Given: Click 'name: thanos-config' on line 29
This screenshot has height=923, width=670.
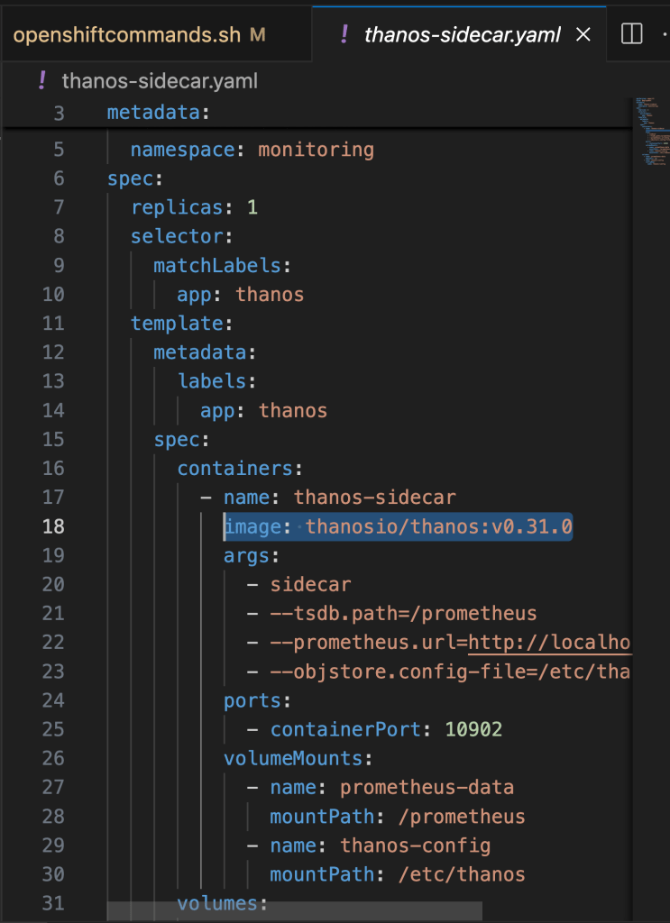Looking at the screenshot, I should [381, 845].
